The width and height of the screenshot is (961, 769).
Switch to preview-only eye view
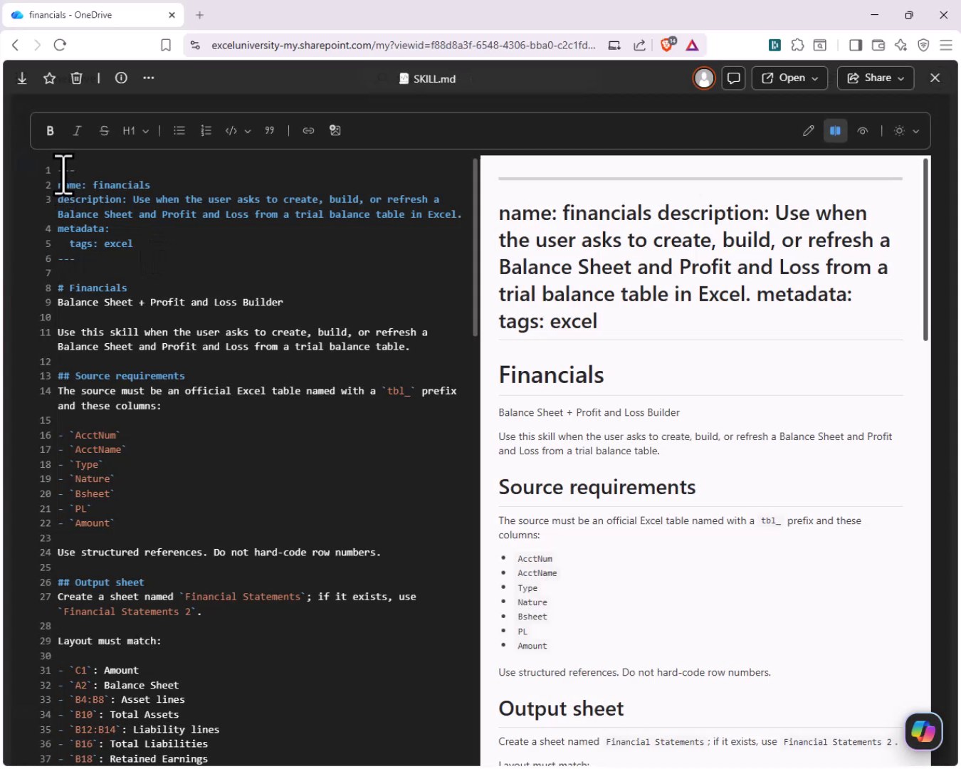point(863,131)
